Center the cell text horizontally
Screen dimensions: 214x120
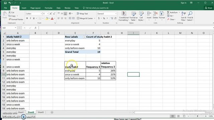(62, 18)
